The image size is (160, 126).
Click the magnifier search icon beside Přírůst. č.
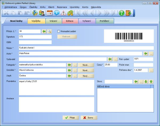(x=49, y=31)
